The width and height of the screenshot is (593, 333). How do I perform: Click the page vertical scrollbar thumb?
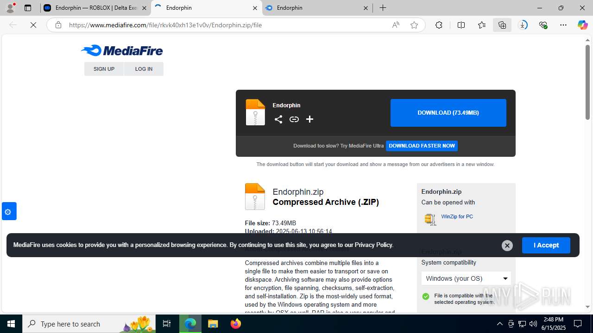(587, 82)
